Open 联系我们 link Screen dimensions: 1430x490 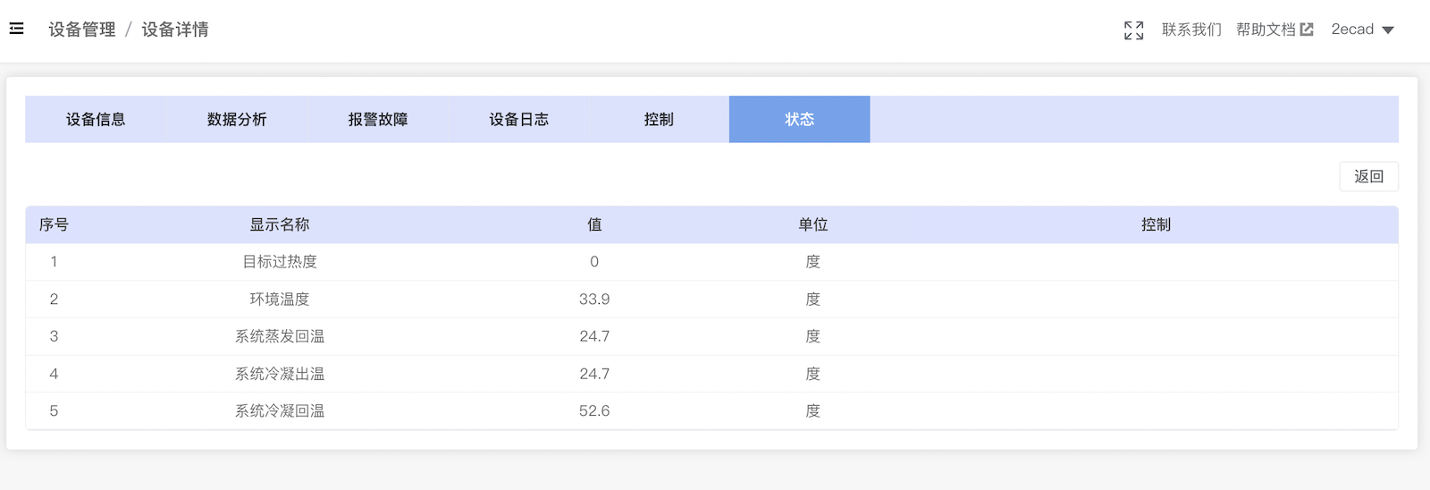[x=1191, y=30]
